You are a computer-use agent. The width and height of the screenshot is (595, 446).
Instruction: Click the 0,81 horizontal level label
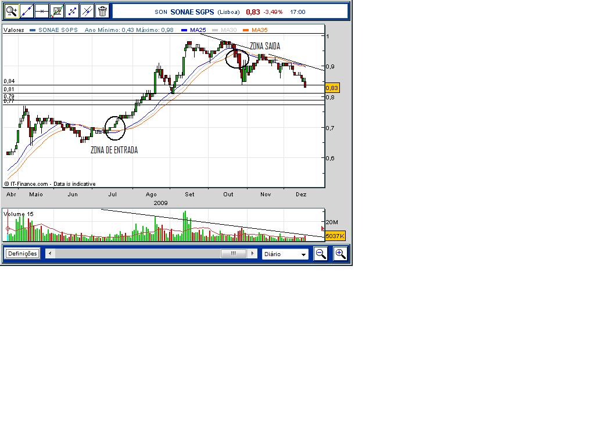pyautogui.click(x=9, y=89)
